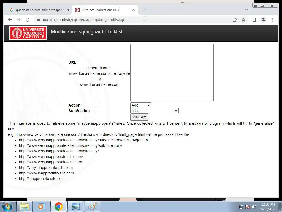This screenshot has width=282, height=212.
Task: Minimize the Chrome window
Action: pyautogui.click(x=256, y=6)
